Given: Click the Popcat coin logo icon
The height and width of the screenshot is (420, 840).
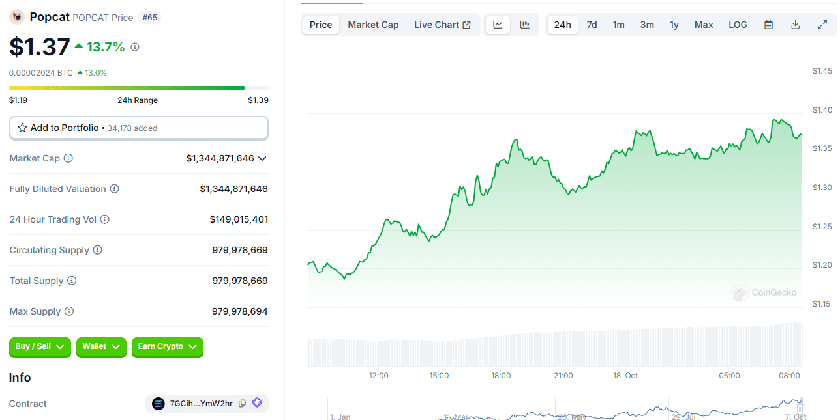Looking at the screenshot, I should coord(17,17).
